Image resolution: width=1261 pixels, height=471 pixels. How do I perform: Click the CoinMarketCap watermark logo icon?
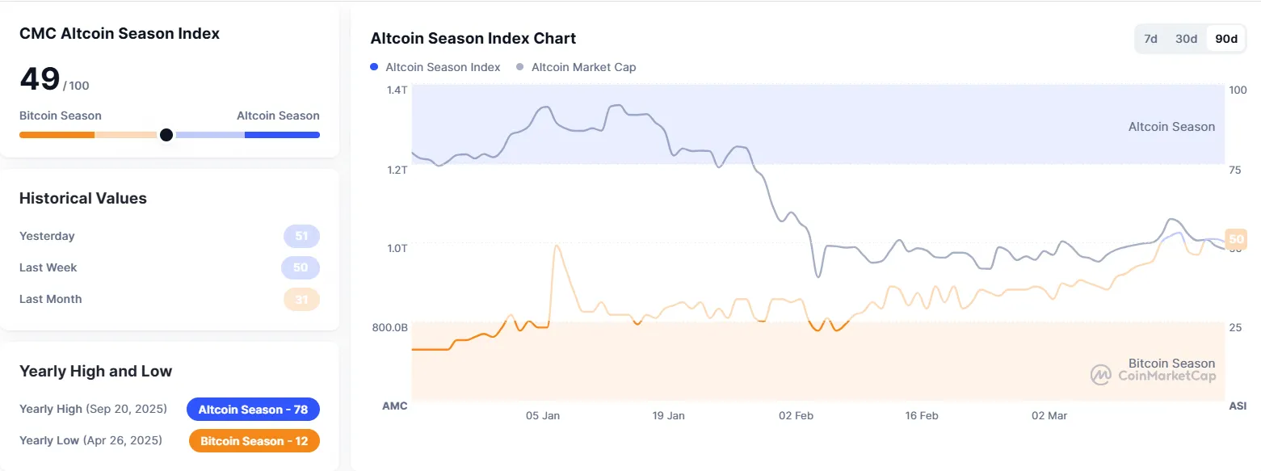1101,375
